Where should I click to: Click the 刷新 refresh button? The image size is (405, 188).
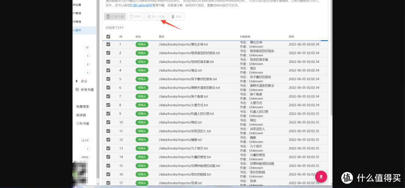pos(135,16)
